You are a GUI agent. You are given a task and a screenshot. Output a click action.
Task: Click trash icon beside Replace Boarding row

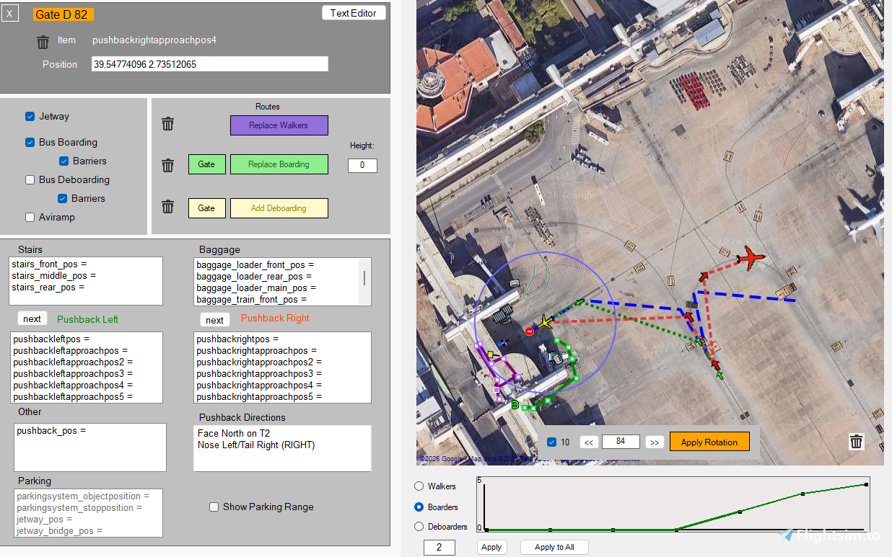tap(167, 166)
